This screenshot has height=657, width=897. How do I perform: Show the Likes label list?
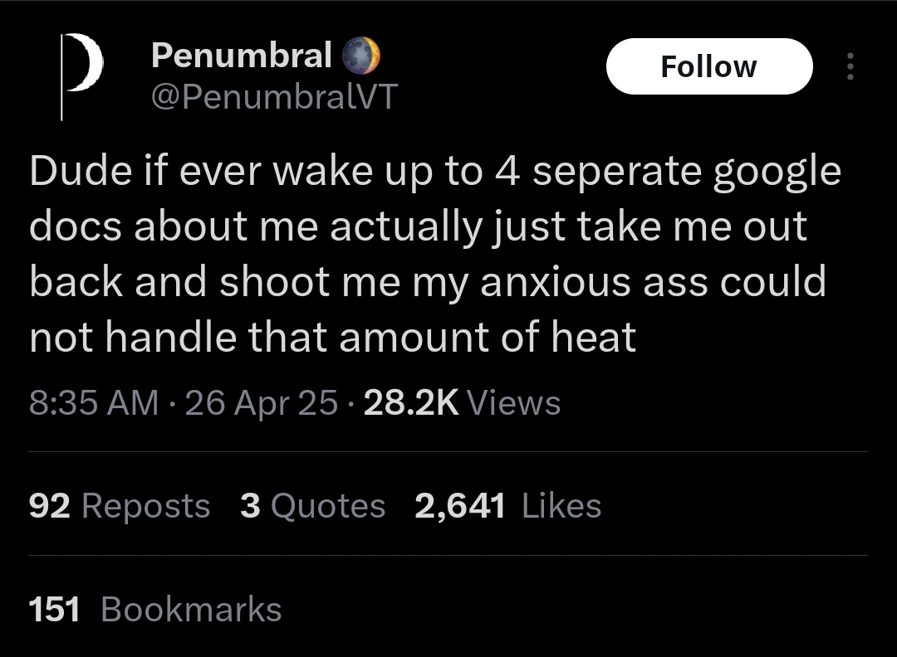(561, 506)
